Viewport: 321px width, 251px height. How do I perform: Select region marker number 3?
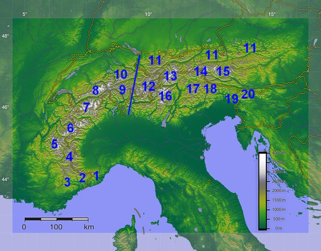click(x=67, y=181)
